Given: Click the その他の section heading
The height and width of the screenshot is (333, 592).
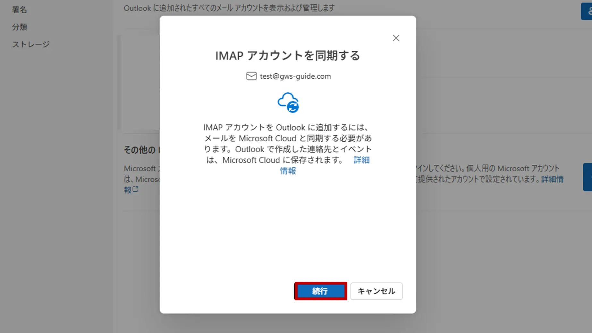Looking at the screenshot, I should click(140, 150).
